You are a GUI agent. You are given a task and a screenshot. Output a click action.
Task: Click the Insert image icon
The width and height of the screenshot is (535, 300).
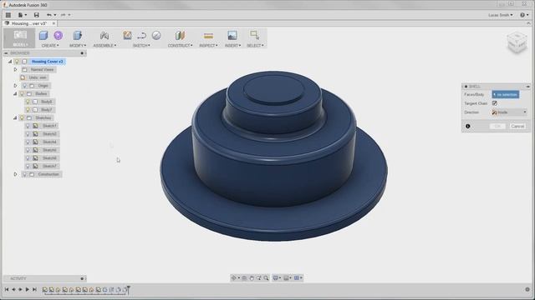coord(232,35)
